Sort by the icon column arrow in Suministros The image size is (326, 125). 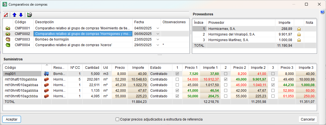[x=46, y=65]
